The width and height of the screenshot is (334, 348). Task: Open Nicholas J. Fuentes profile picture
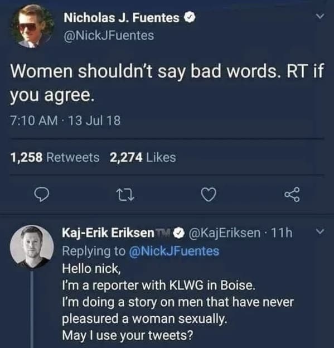32,26
